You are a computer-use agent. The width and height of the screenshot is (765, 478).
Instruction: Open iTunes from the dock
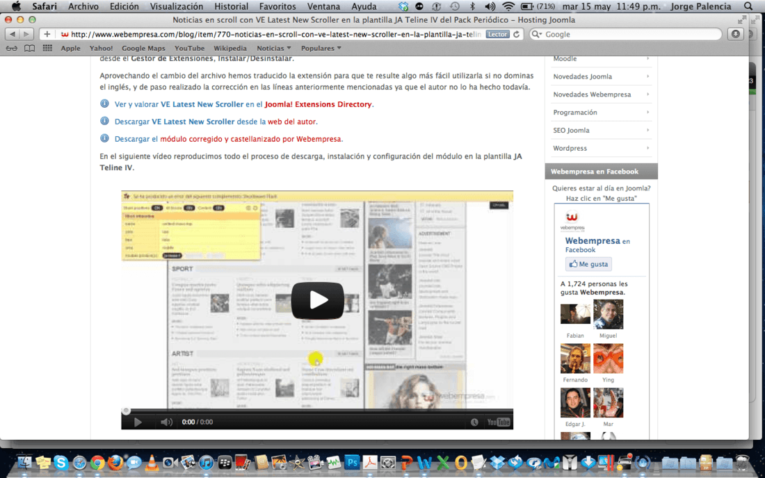click(206, 463)
